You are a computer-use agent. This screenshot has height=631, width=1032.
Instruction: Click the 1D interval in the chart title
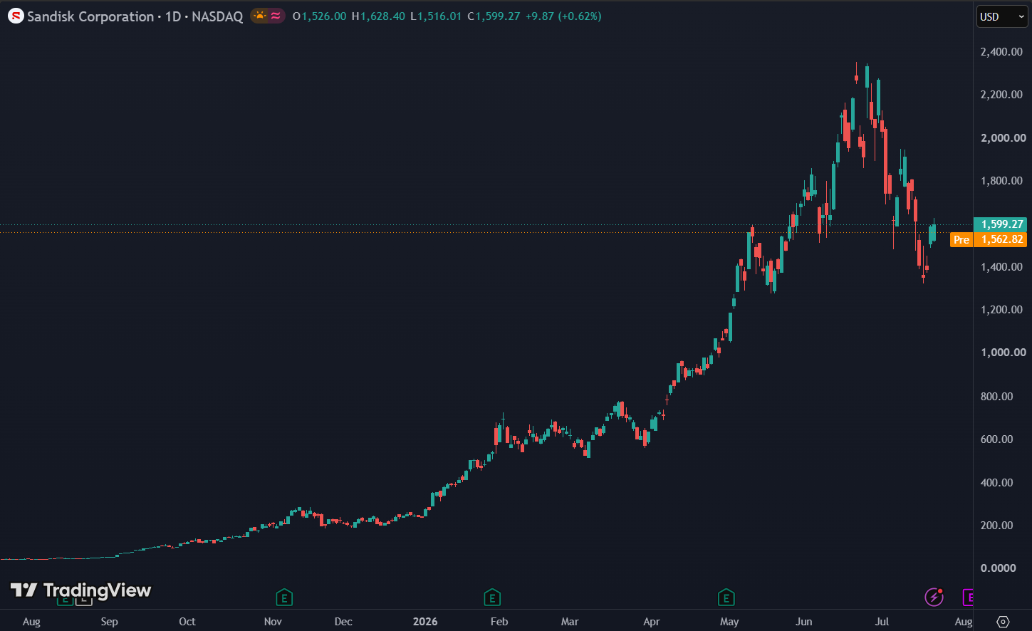click(x=173, y=16)
